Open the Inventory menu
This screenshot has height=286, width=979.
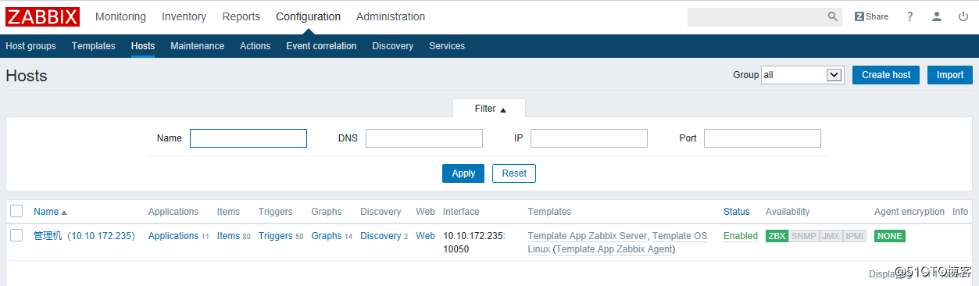(x=184, y=16)
